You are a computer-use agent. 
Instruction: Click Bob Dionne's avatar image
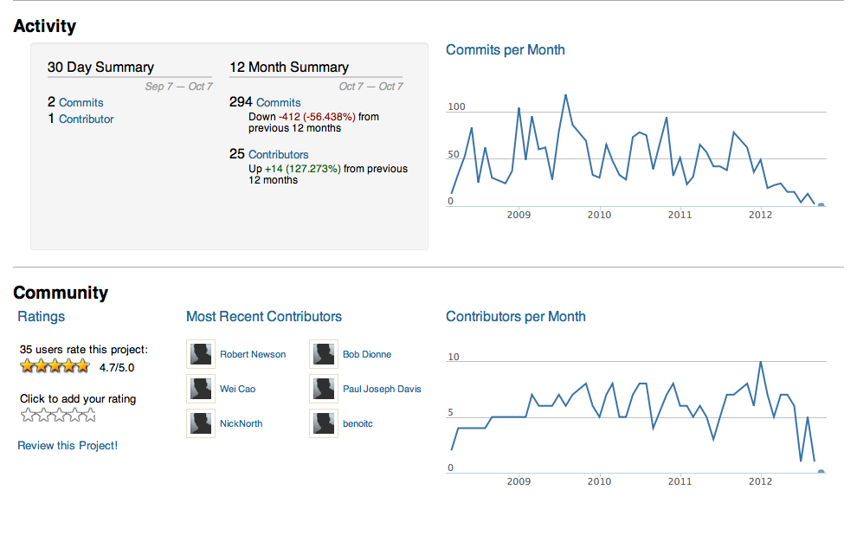324,354
